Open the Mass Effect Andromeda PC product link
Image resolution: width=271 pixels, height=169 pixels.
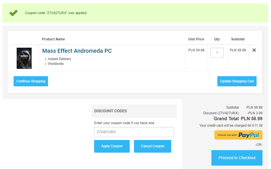[77, 51]
